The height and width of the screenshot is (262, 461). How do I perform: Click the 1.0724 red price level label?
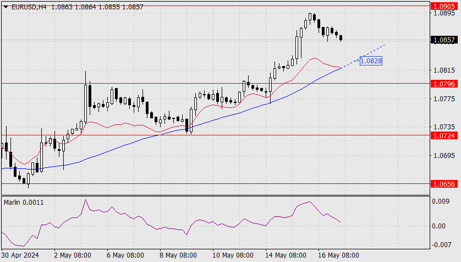point(444,135)
